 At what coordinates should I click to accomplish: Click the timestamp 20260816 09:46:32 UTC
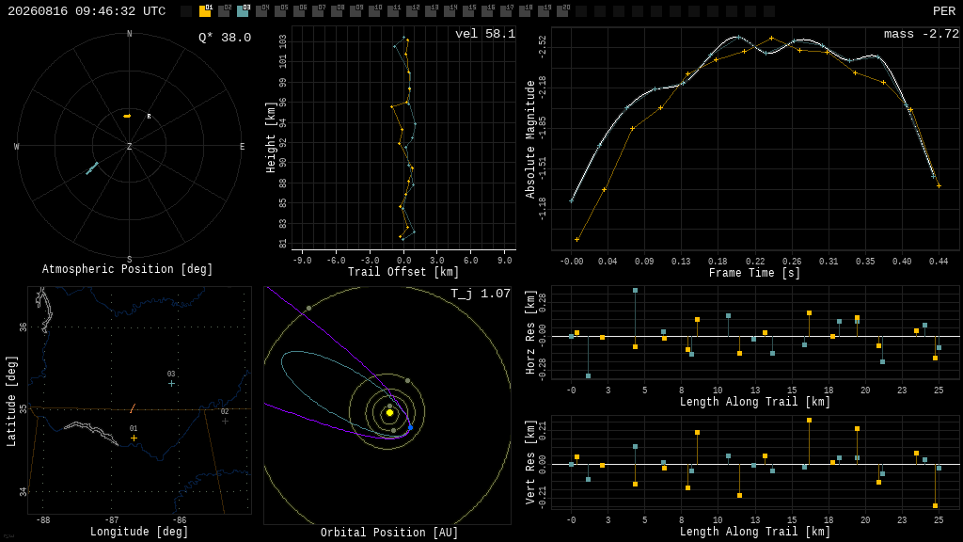[87, 11]
